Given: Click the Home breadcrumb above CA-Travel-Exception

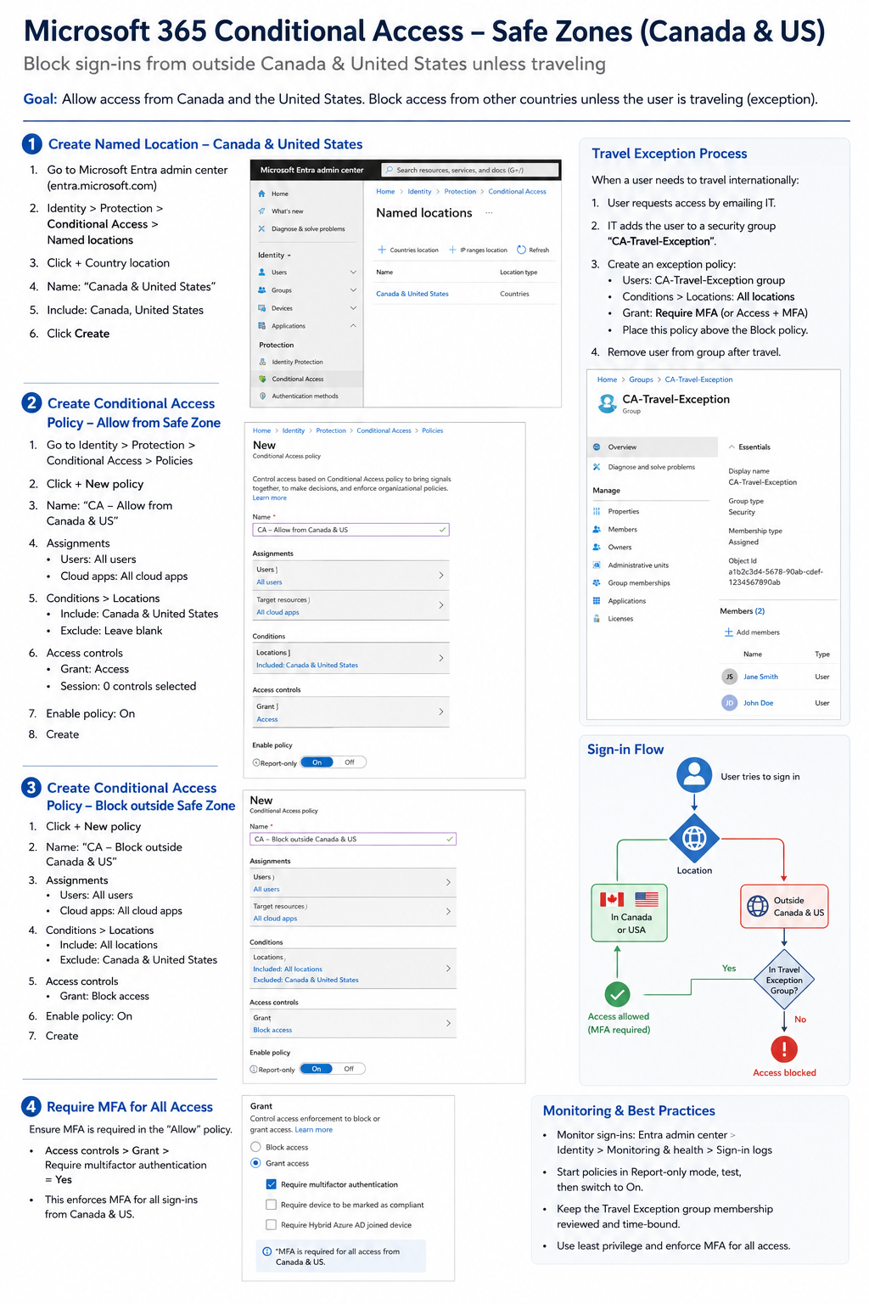Looking at the screenshot, I should pyautogui.click(x=607, y=379).
